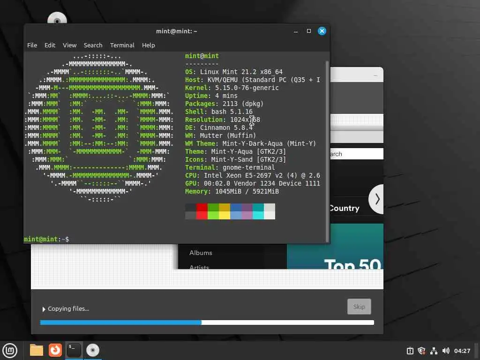The height and width of the screenshot is (360, 480).
Task: Click the Skip button in installer
Action: [x=359, y=307]
